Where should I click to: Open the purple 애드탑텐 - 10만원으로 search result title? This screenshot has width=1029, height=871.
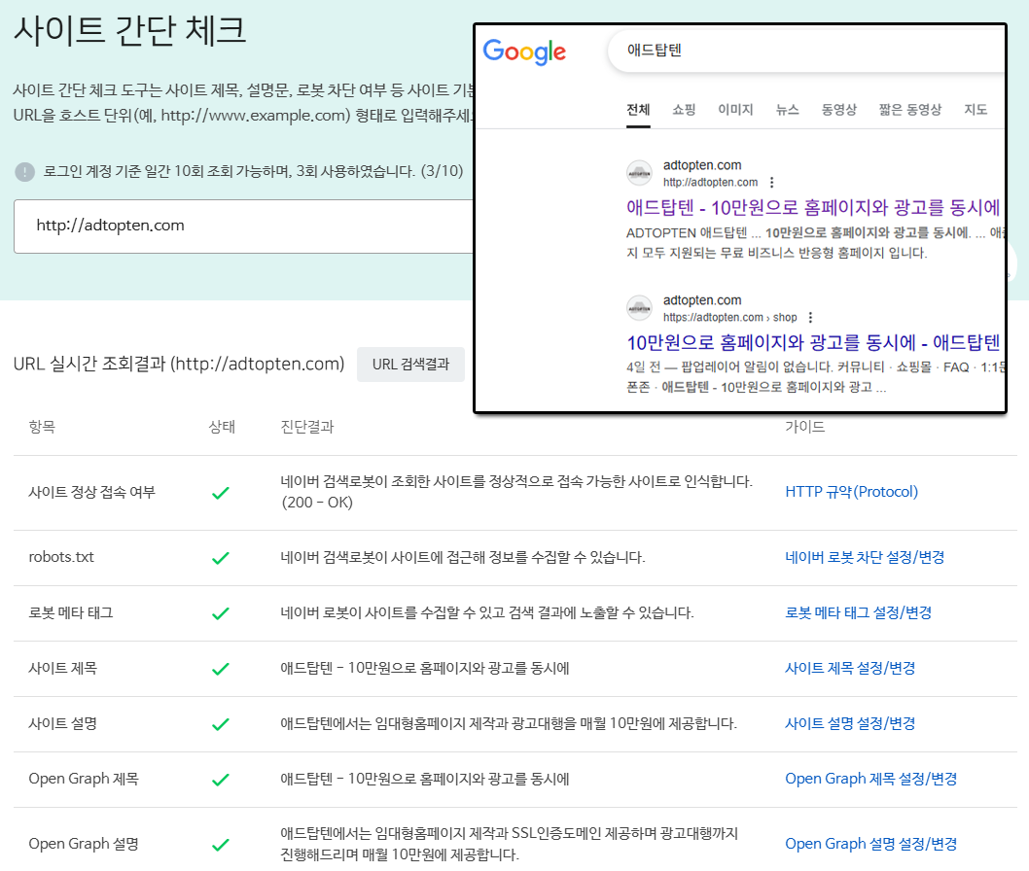pyautogui.click(x=813, y=208)
